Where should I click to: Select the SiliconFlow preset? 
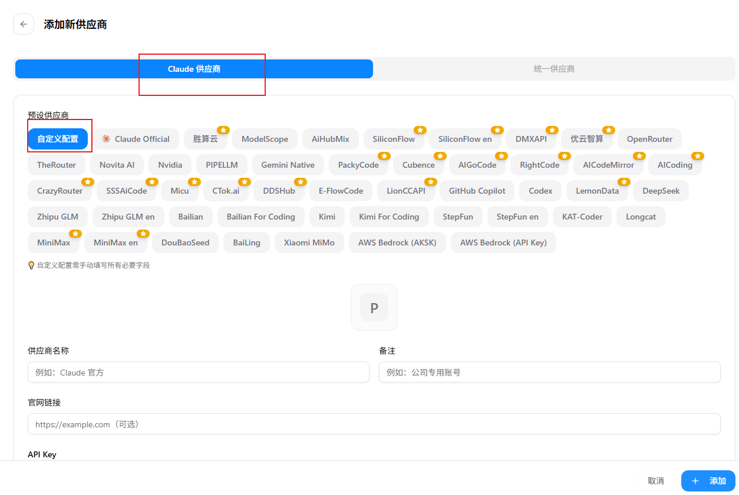[394, 139]
